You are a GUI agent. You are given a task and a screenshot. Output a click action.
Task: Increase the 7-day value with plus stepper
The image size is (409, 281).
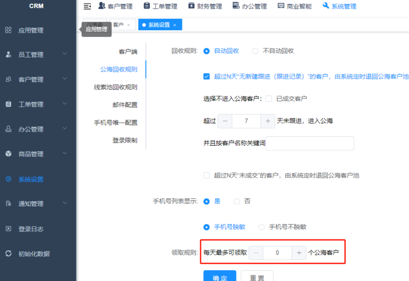pyautogui.click(x=268, y=120)
